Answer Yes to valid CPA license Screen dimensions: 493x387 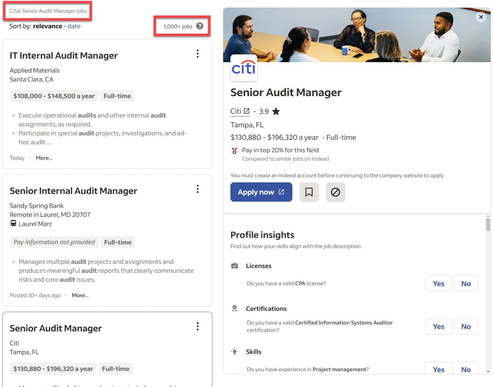[x=438, y=283]
